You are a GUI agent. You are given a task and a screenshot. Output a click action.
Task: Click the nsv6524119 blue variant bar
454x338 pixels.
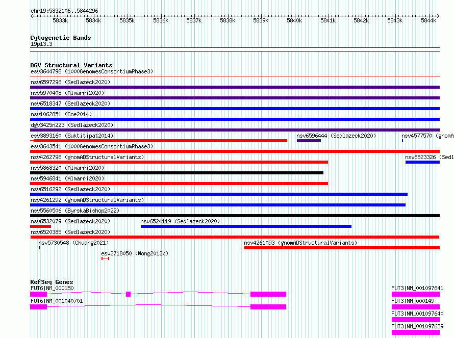tap(246, 226)
